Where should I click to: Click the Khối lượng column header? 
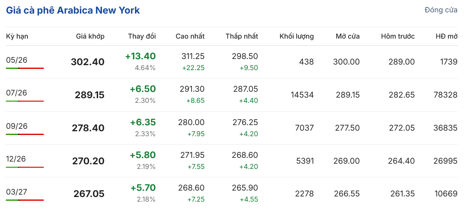click(297, 36)
